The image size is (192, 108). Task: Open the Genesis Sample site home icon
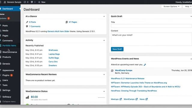tap(5, 2)
